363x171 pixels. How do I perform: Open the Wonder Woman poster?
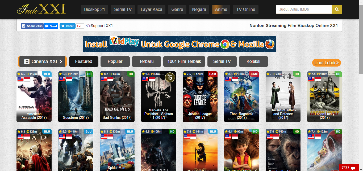pos(200,150)
